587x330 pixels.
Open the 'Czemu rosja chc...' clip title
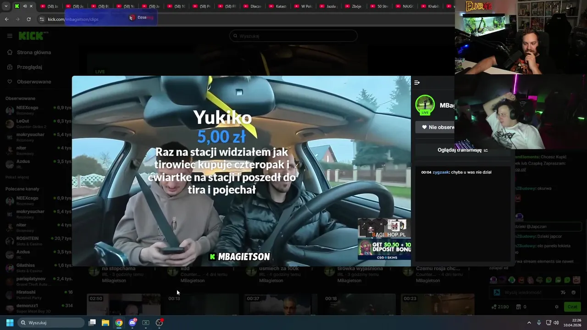[x=438, y=269]
